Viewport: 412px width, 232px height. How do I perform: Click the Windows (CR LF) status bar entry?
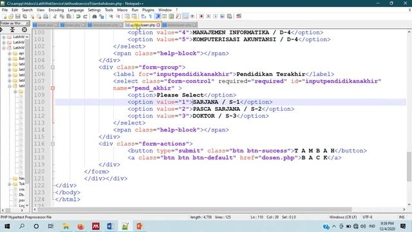tap(343, 217)
